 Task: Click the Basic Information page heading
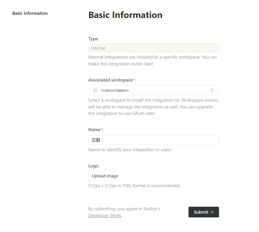pyautogui.click(x=125, y=15)
